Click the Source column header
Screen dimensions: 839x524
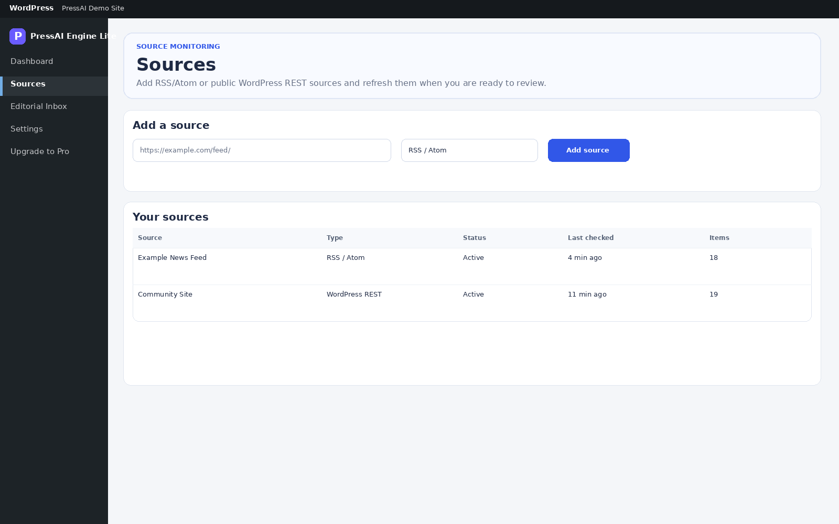click(x=150, y=238)
